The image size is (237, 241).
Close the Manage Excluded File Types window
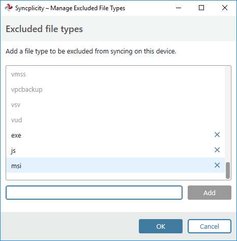(225, 8)
